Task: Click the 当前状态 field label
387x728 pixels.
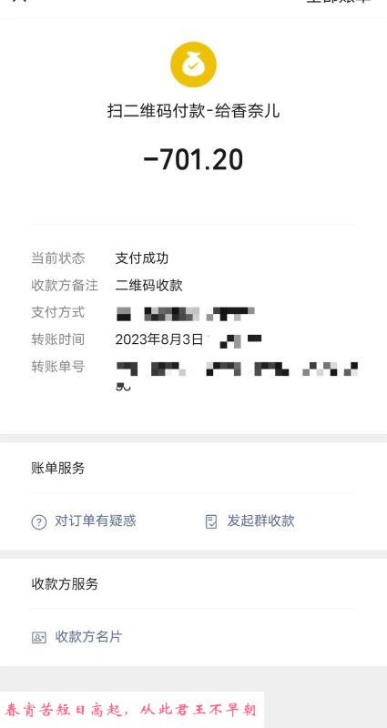Action: (58, 258)
